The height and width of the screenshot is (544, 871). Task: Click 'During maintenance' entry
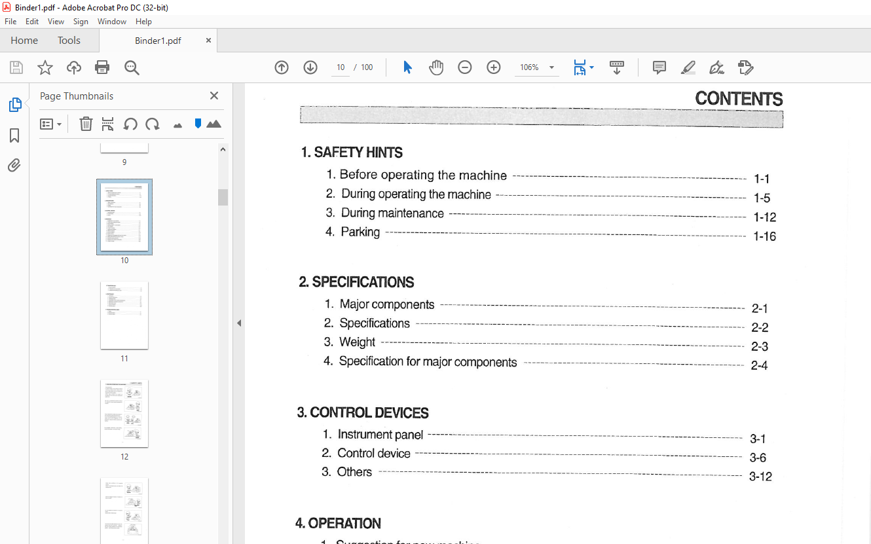[392, 213]
